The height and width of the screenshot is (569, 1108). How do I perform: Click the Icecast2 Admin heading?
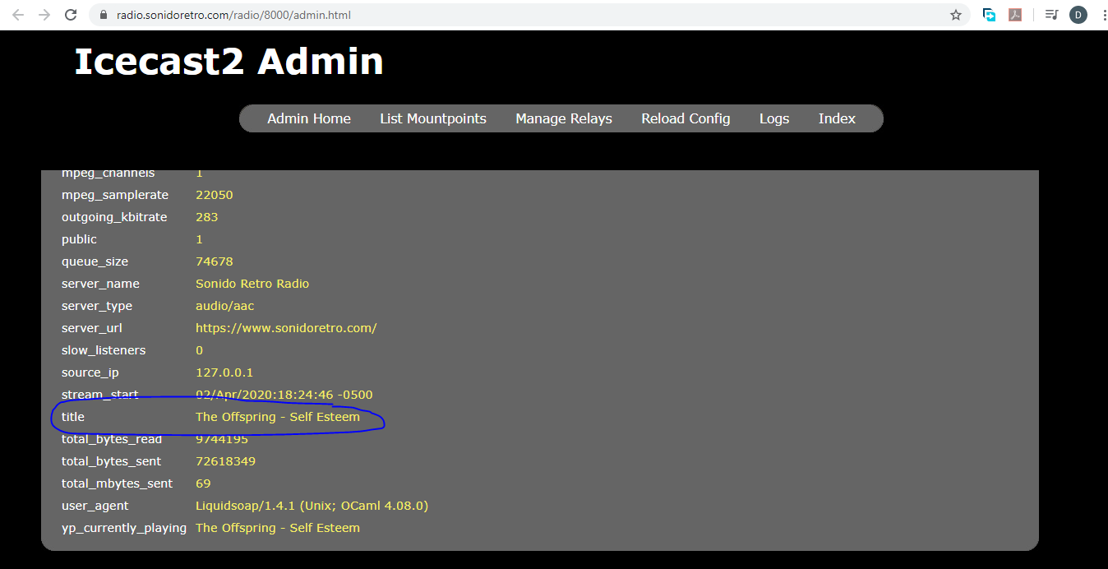(229, 62)
